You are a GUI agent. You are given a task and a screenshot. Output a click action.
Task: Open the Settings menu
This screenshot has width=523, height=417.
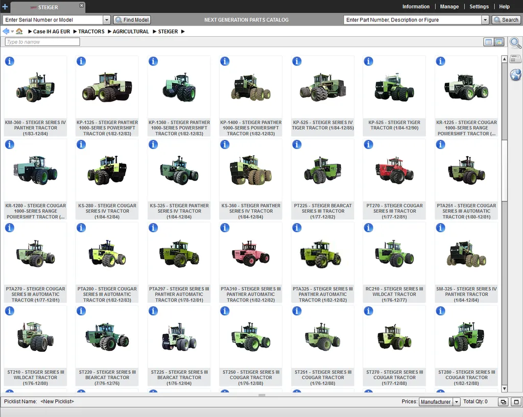point(479,7)
